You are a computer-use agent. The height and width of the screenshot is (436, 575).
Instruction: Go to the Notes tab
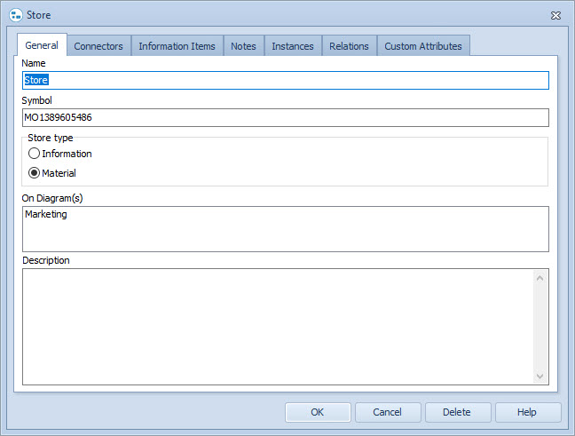[243, 46]
